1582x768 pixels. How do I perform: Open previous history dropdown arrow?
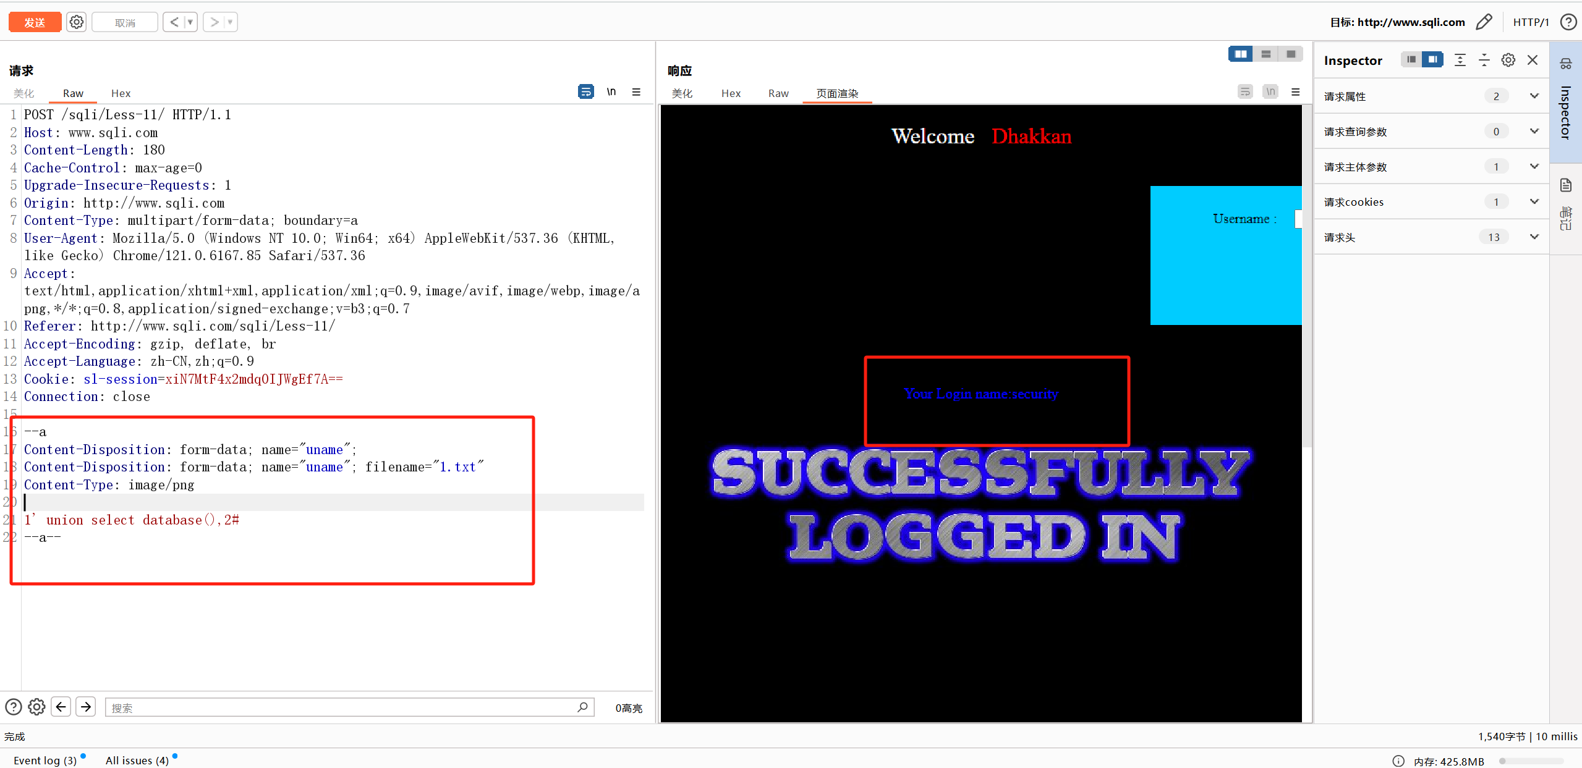coord(190,22)
